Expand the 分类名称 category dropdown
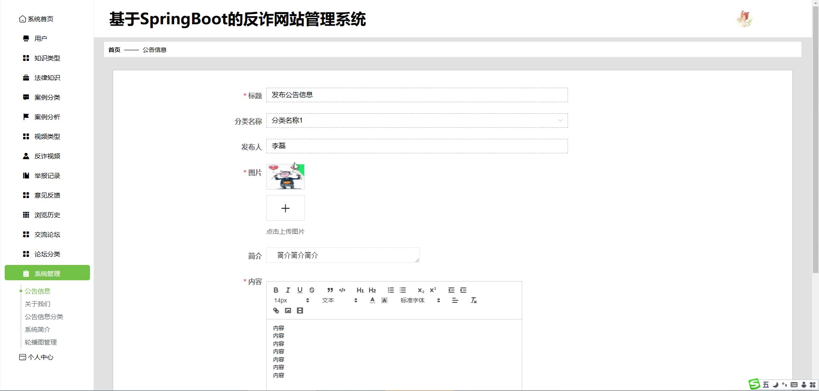 tap(417, 121)
